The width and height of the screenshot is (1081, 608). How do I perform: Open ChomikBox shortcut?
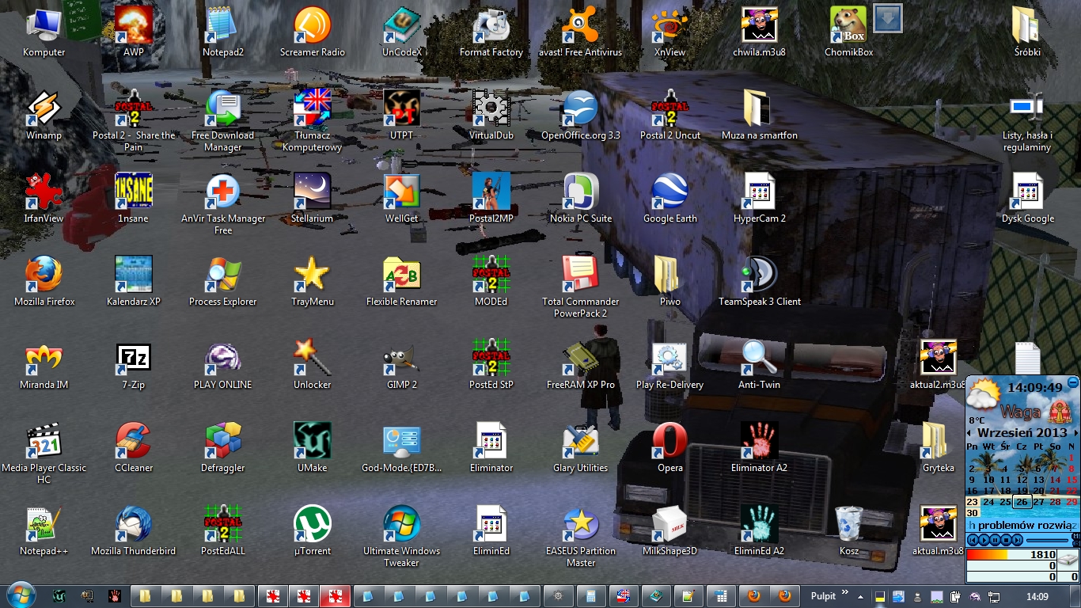coord(848,32)
